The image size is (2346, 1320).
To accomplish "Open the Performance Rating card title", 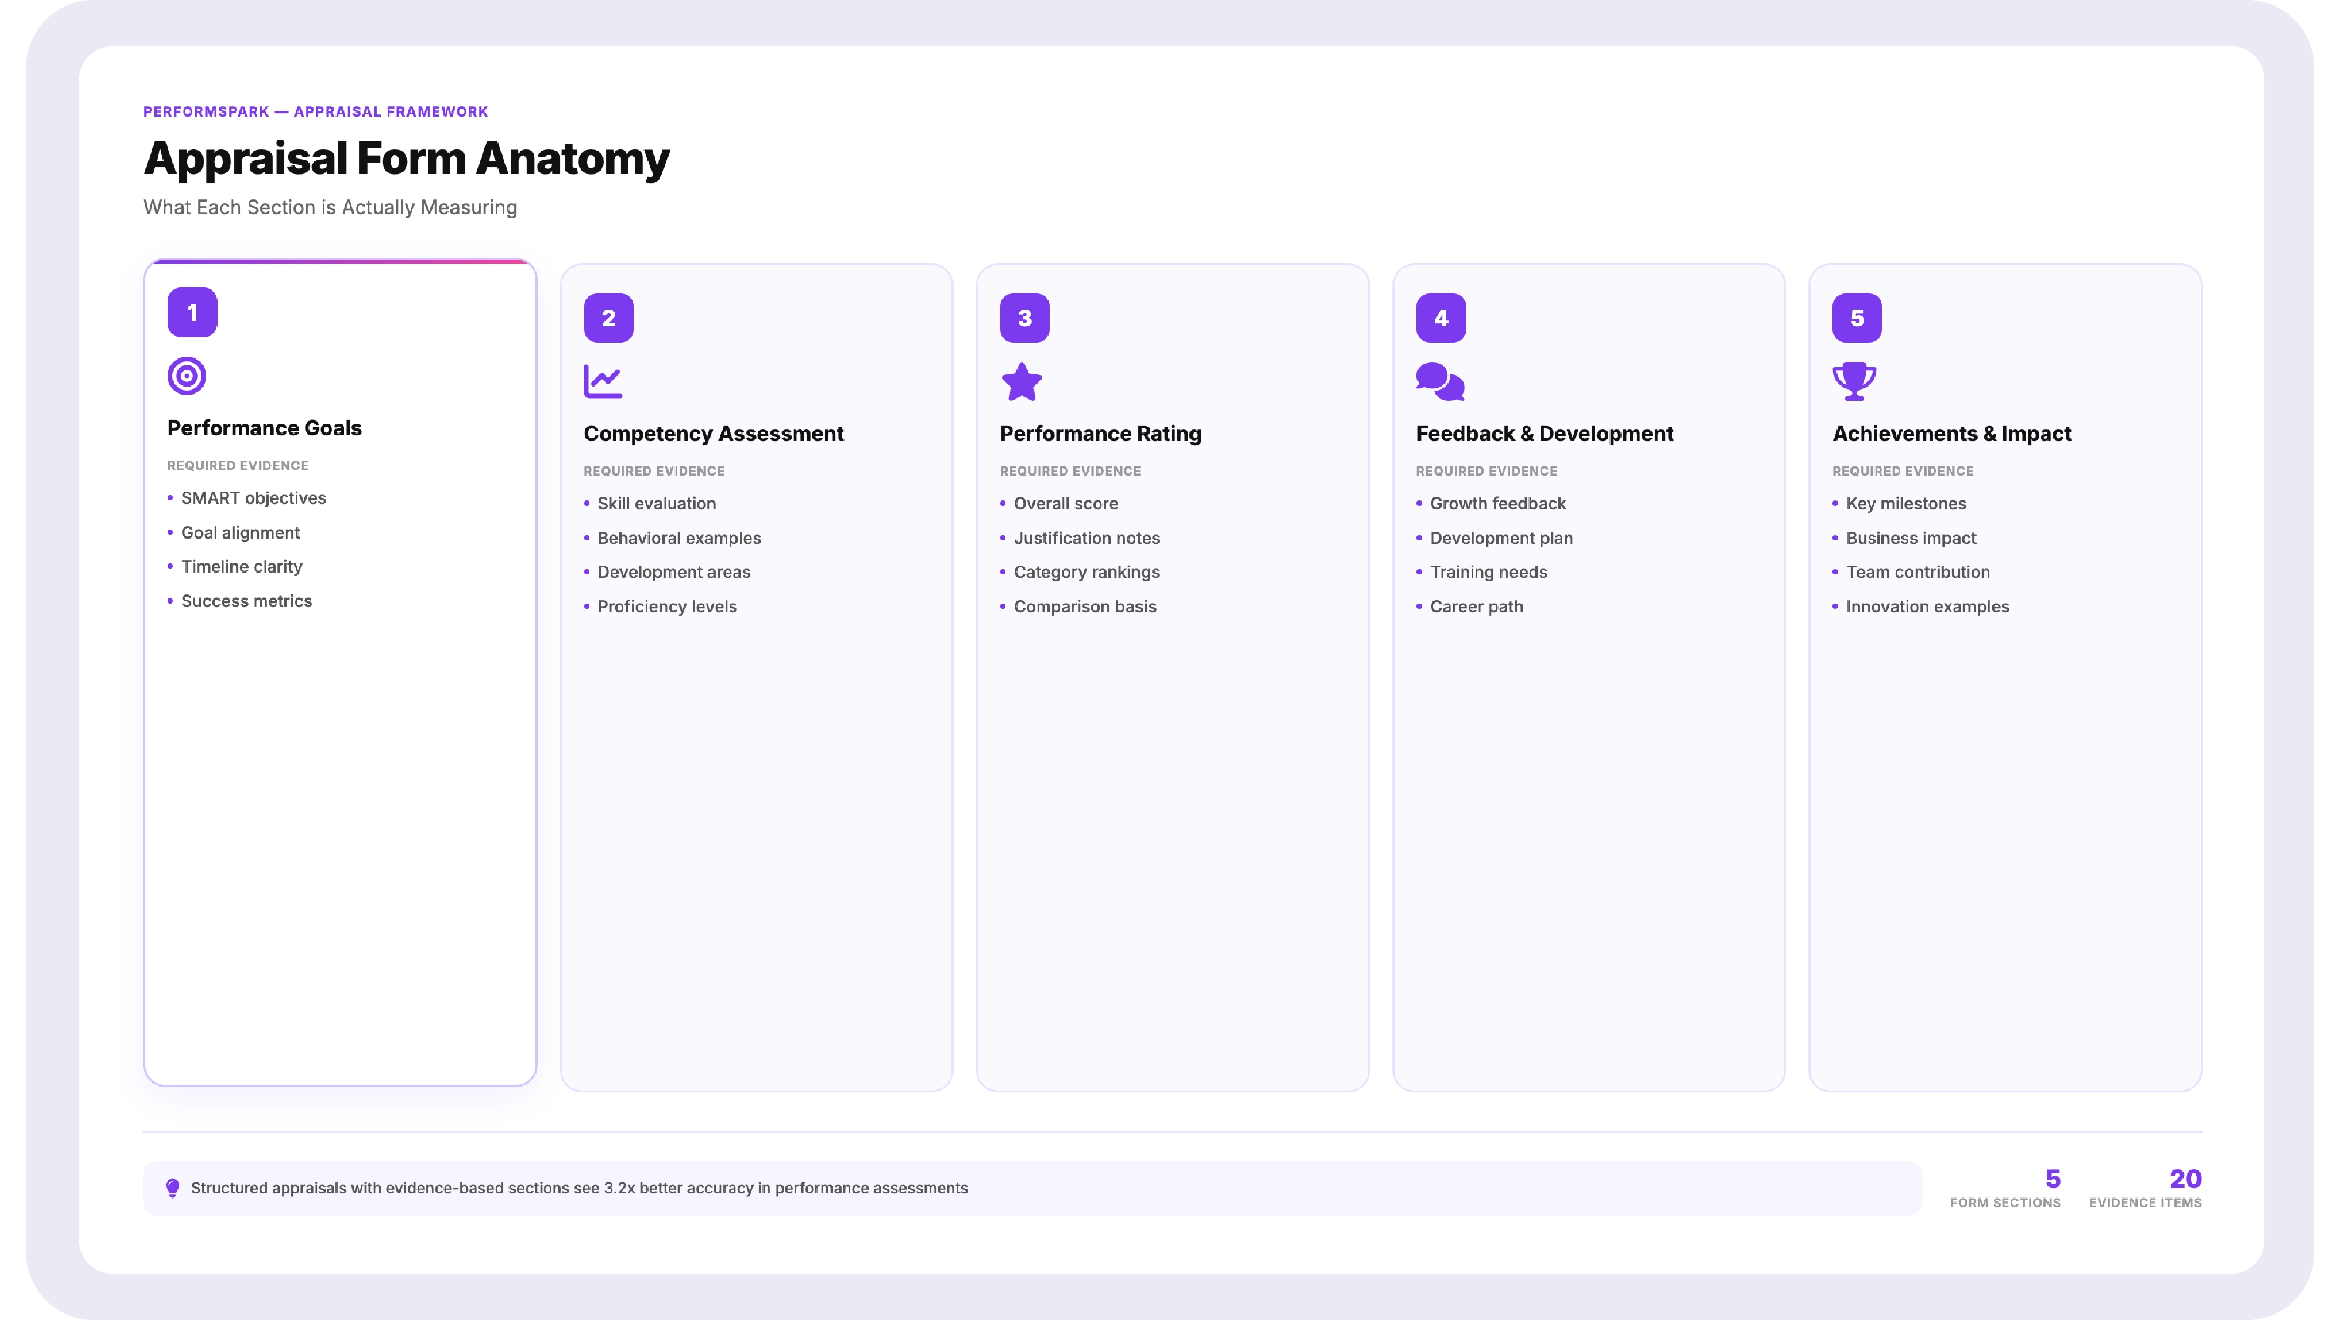I will [1100, 434].
